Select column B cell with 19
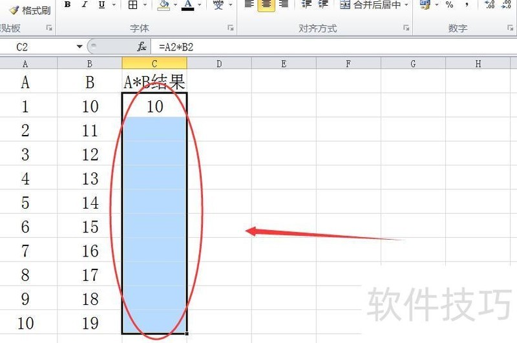The image size is (517, 343). coord(90,322)
